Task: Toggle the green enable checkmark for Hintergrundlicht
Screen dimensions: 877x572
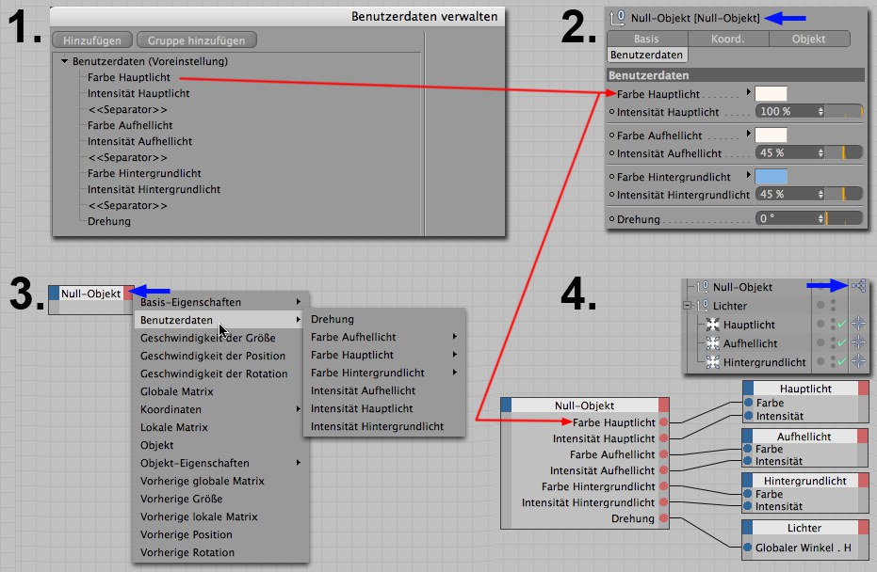Action: pyautogui.click(x=842, y=361)
